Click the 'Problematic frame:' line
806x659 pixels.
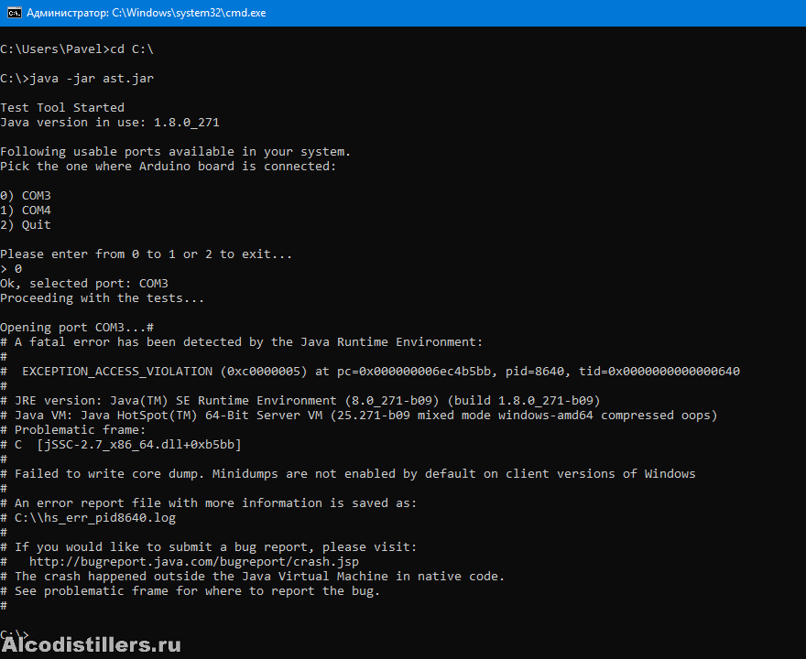(73, 430)
